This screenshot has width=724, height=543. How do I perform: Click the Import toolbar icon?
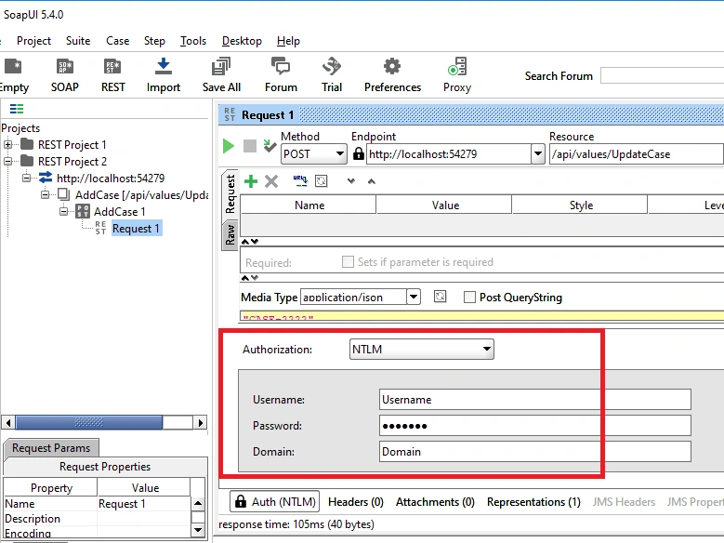pyautogui.click(x=163, y=67)
